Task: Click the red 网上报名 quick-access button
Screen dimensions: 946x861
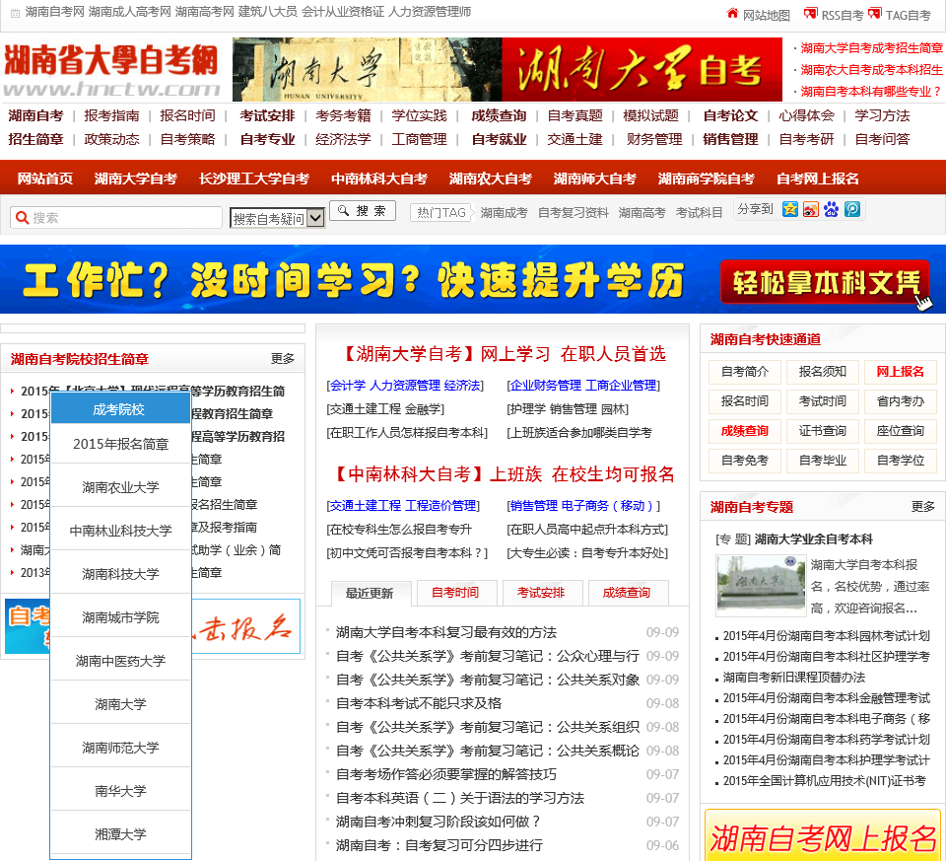Action: (x=900, y=372)
